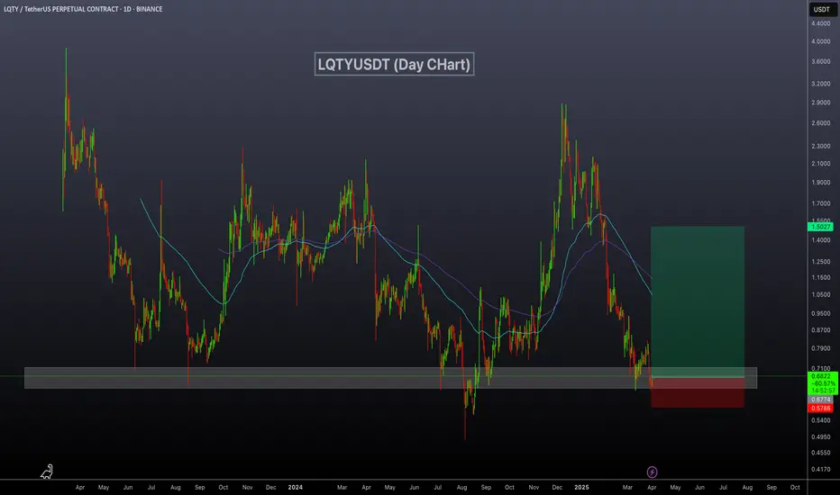Click the 2.9000 price scale level
This screenshot has height=495, width=840.
coord(821,103)
